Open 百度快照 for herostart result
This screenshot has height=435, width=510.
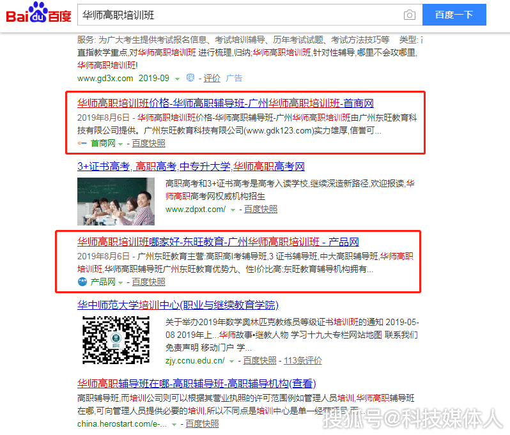202,424
